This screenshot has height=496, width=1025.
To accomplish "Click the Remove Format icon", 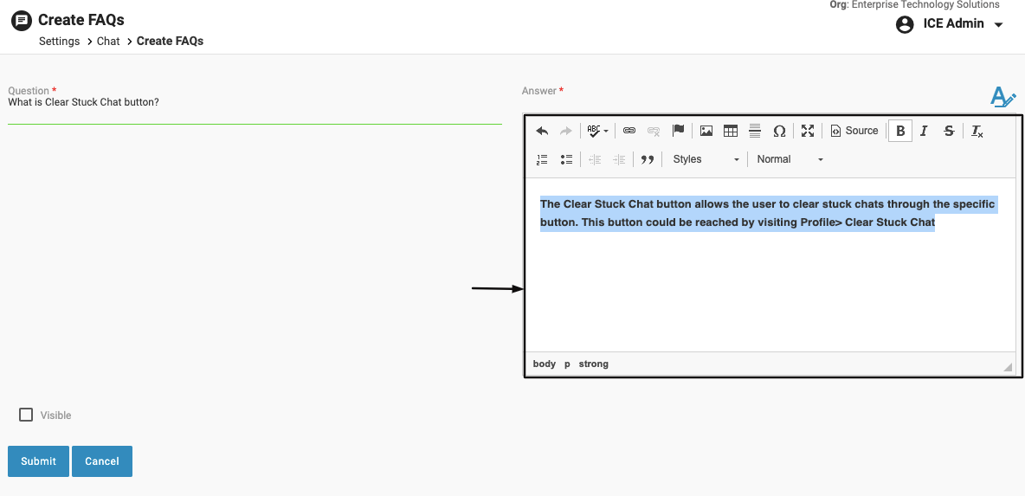I will [977, 131].
